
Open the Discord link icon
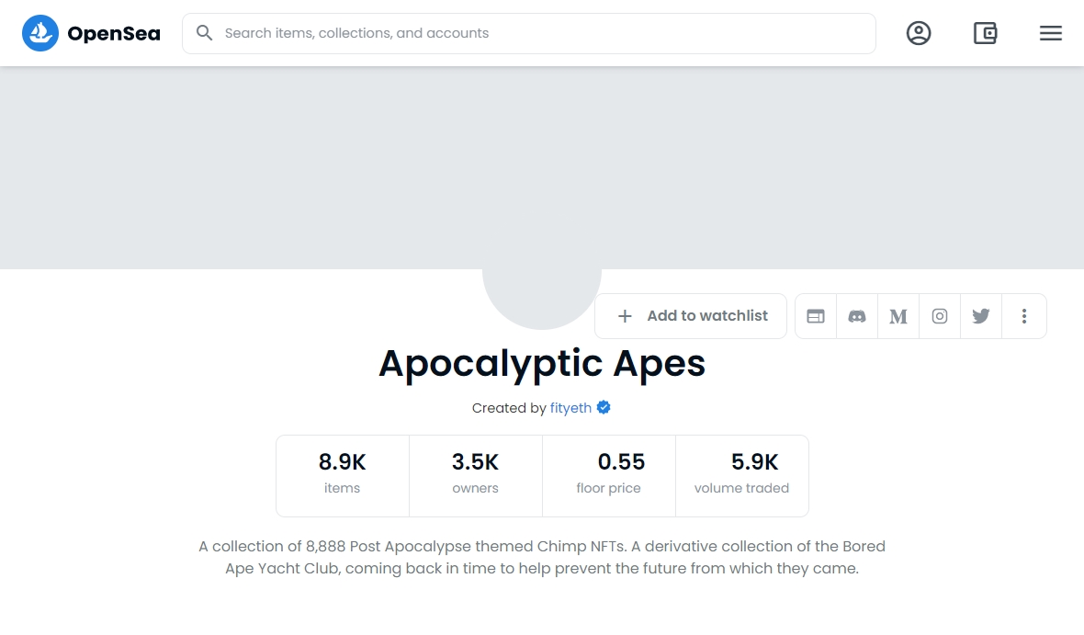pyautogui.click(x=857, y=316)
